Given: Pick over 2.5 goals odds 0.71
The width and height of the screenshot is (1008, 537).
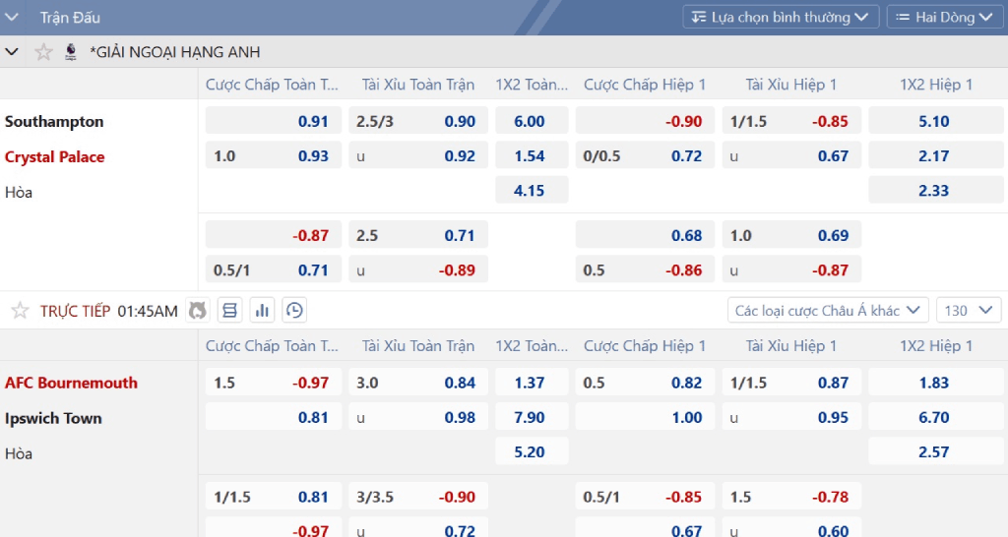Looking at the screenshot, I should point(417,235).
